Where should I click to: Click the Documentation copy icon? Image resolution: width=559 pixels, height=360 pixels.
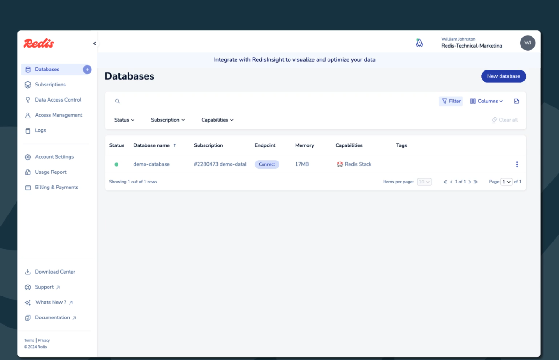pyautogui.click(x=28, y=317)
